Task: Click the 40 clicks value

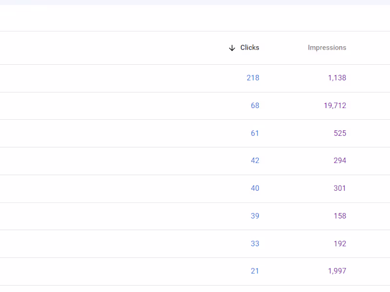Action: click(x=255, y=188)
